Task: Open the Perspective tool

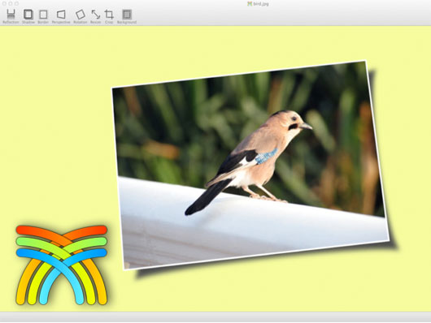Action: coord(61,16)
